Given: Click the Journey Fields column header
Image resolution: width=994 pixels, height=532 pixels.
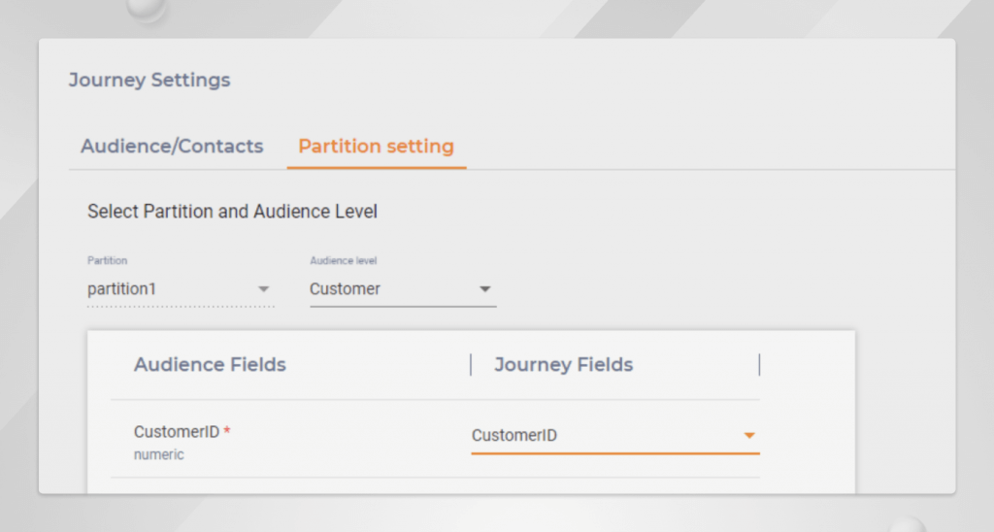Looking at the screenshot, I should [x=563, y=365].
